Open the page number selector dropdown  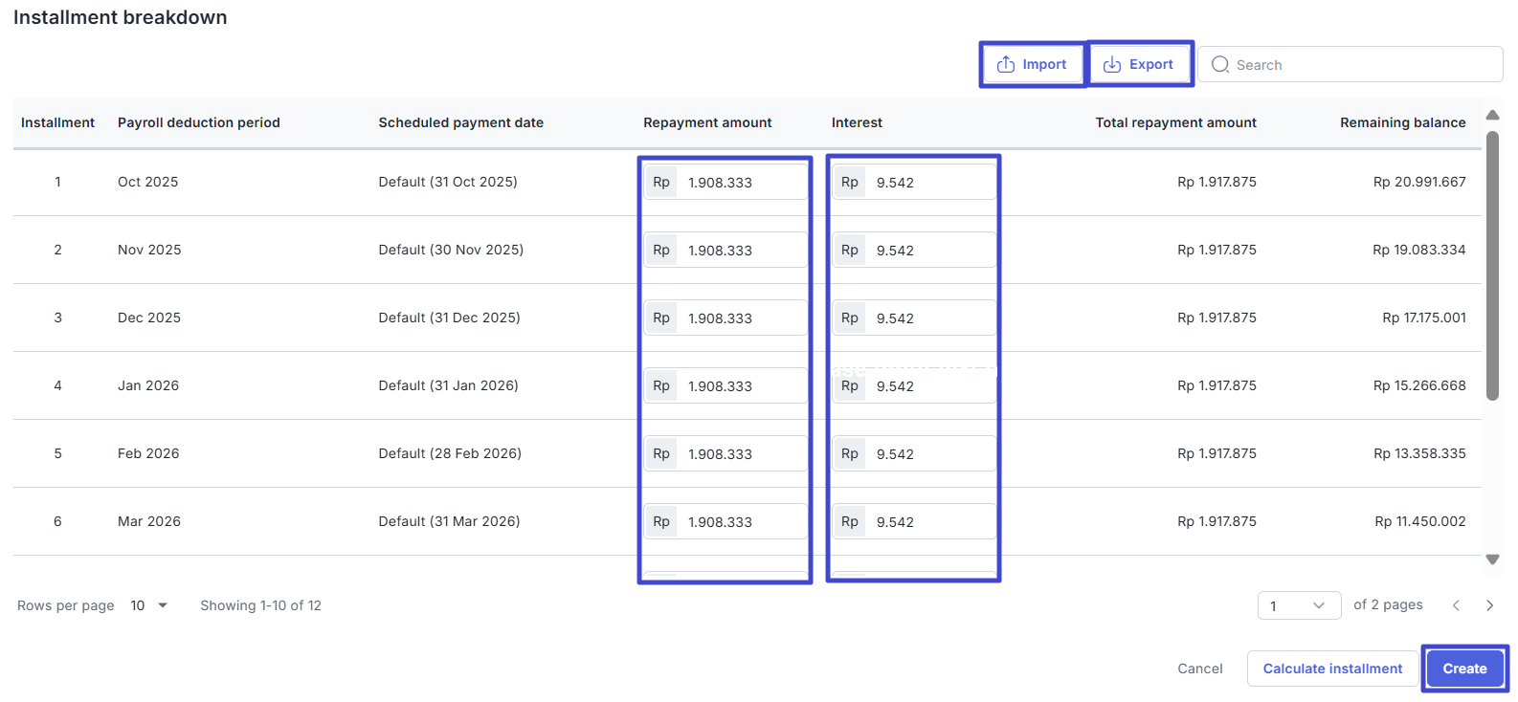1299,605
